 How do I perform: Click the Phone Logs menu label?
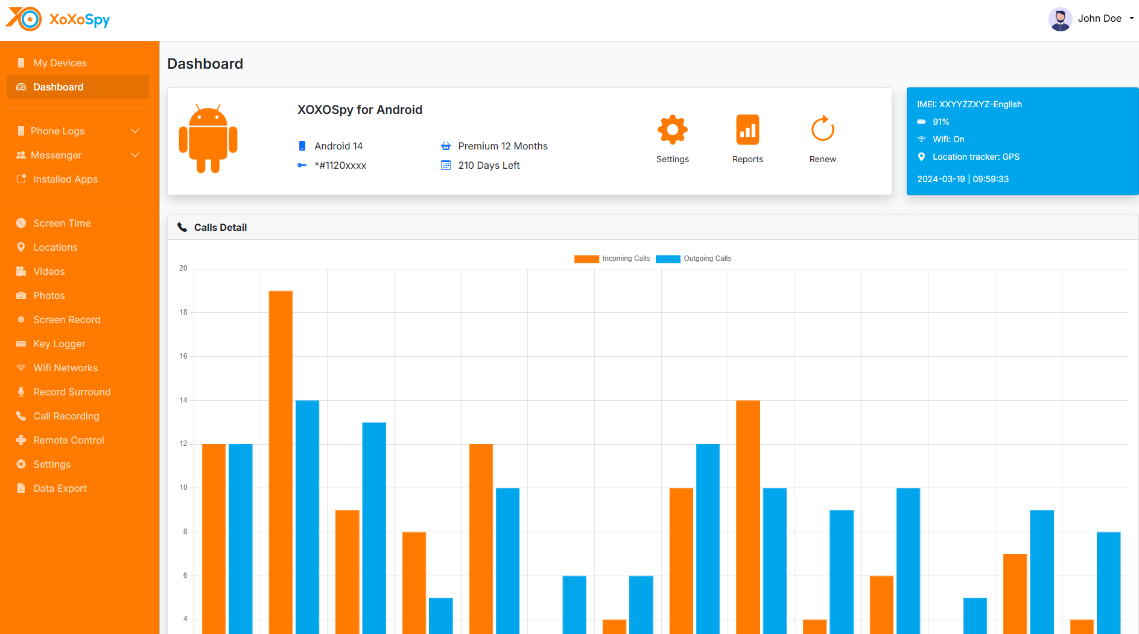click(x=58, y=131)
